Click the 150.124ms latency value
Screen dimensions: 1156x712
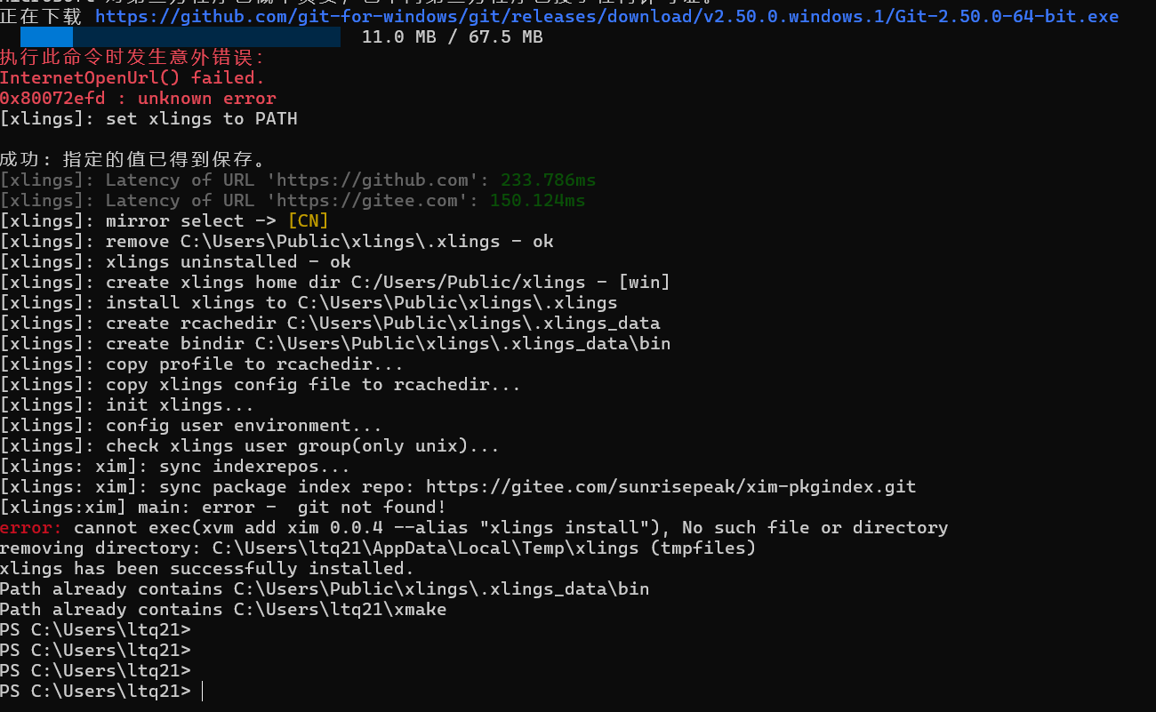tap(538, 201)
